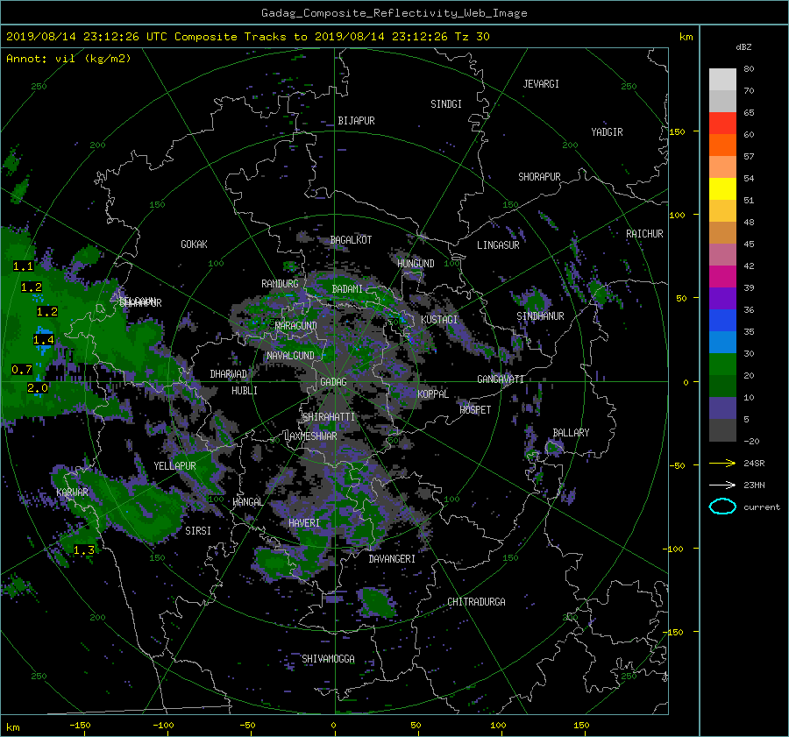Click the DAVANGERI city label
789x737 pixels.
[x=392, y=559]
